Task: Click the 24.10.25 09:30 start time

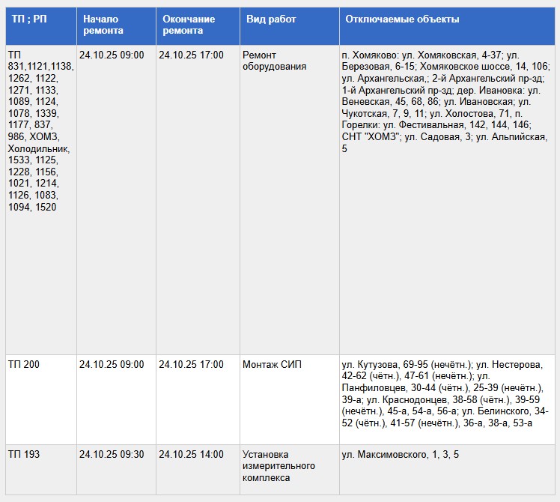Action: pyautogui.click(x=112, y=455)
